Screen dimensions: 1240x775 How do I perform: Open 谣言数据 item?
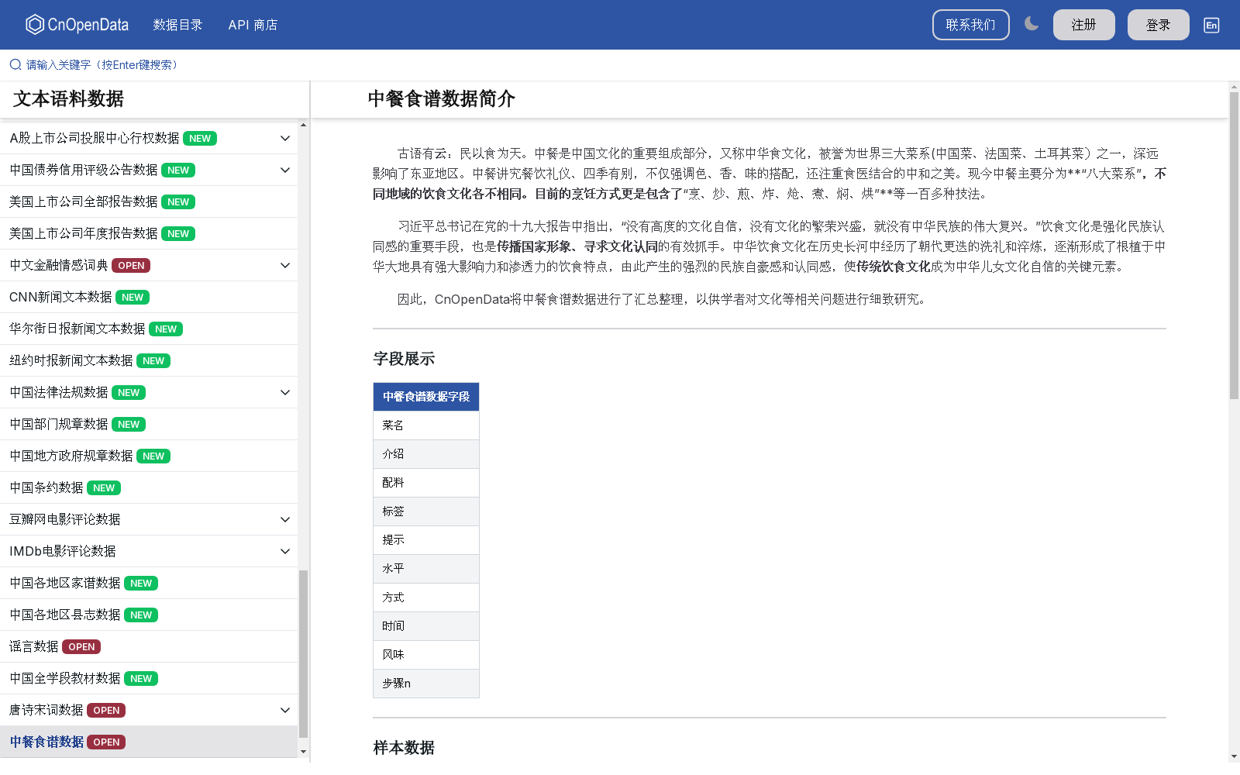149,646
